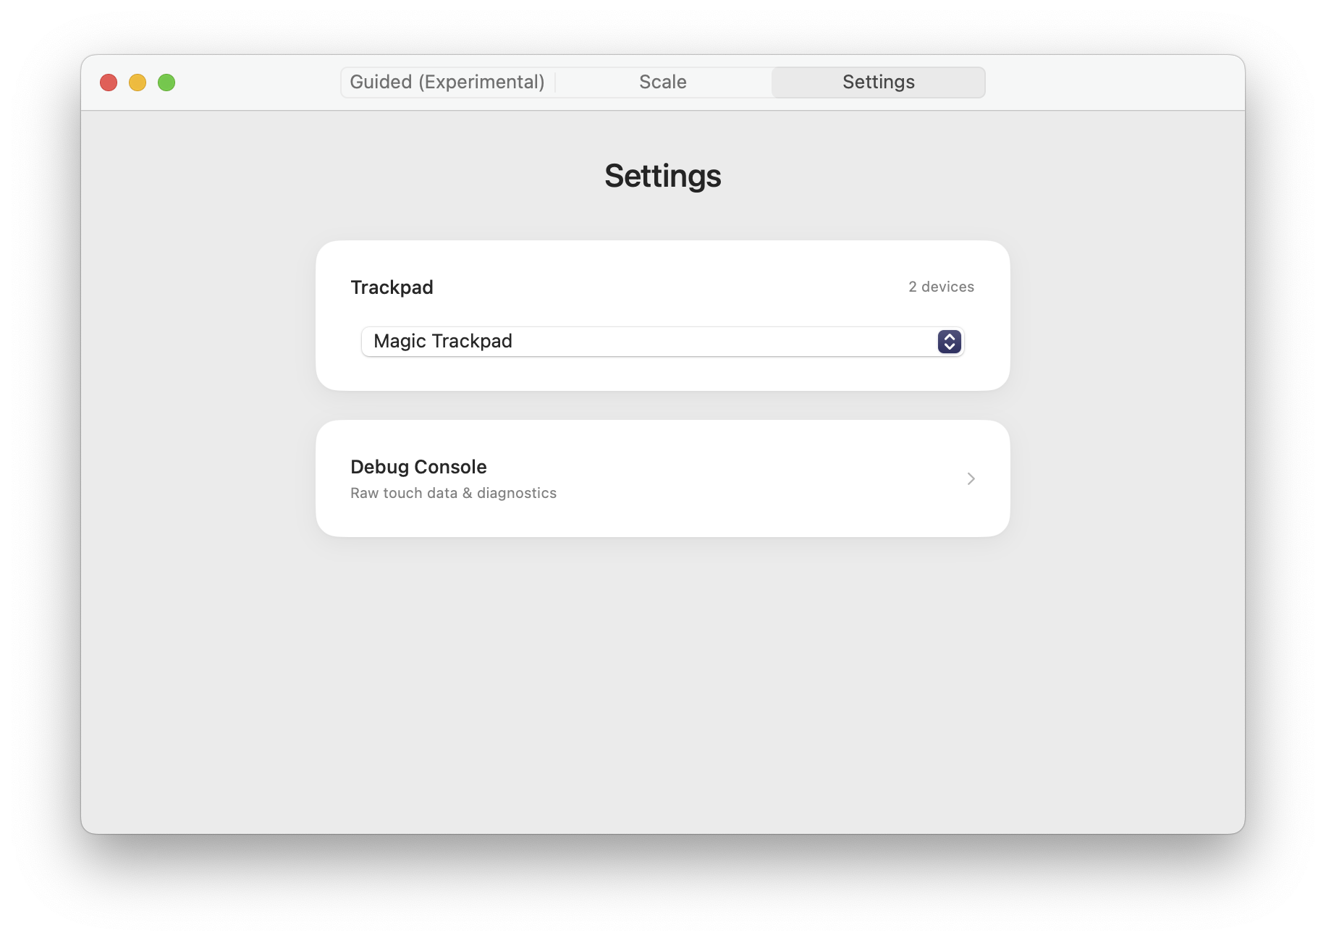Image resolution: width=1326 pixels, height=941 pixels.
Task: Open the Magic Trackpad device dropdown
Action: [662, 341]
